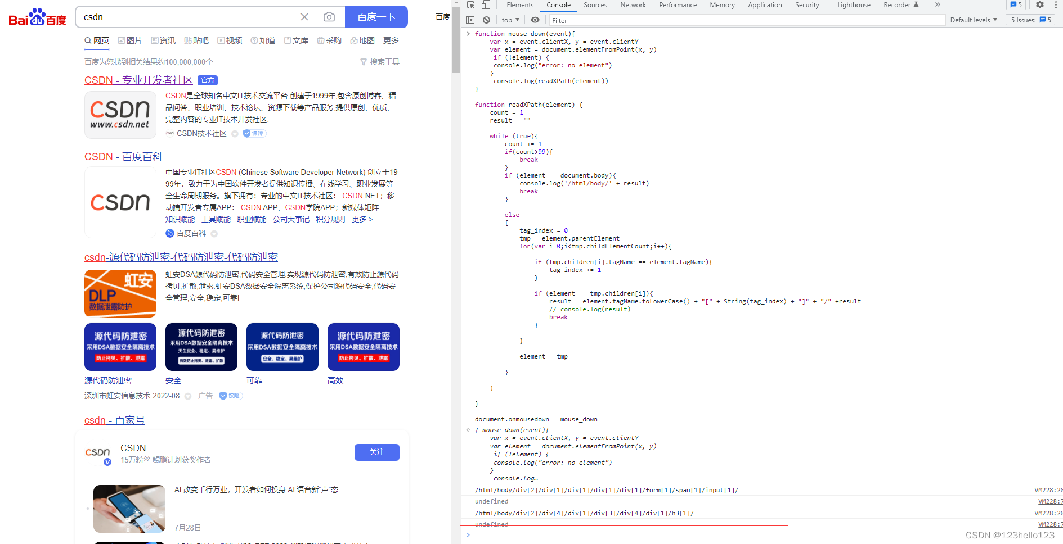Open the Application tab
Screen dimensions: 1063x544
point(765,4)
